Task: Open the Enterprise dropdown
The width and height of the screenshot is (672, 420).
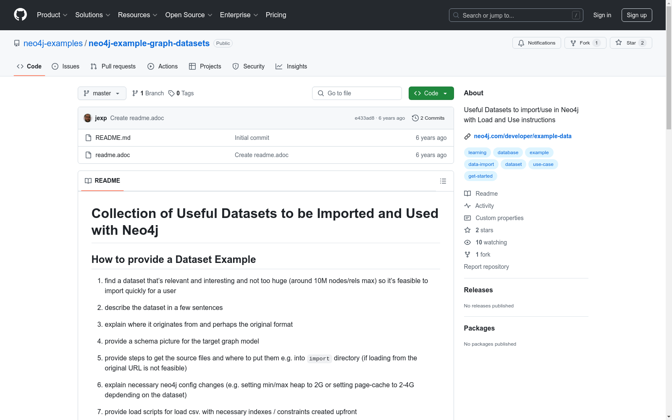Action: pos(239,15)
